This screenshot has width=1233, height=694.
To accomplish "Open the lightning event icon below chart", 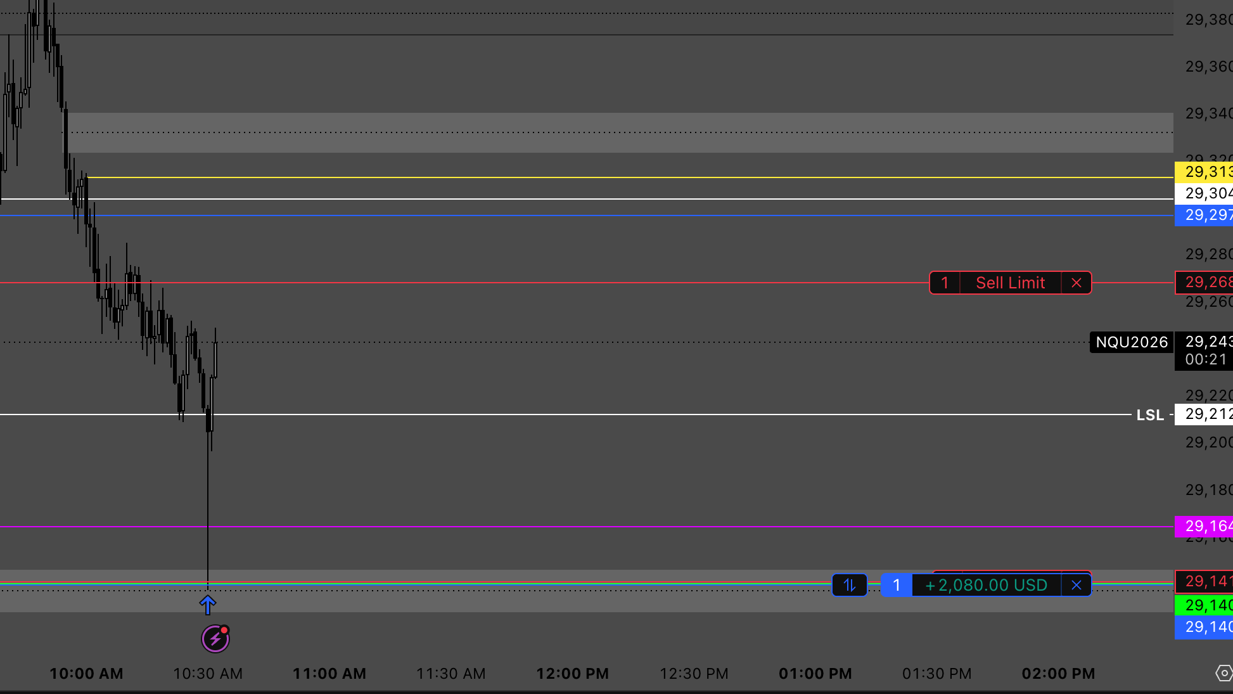I will (215, 638).
